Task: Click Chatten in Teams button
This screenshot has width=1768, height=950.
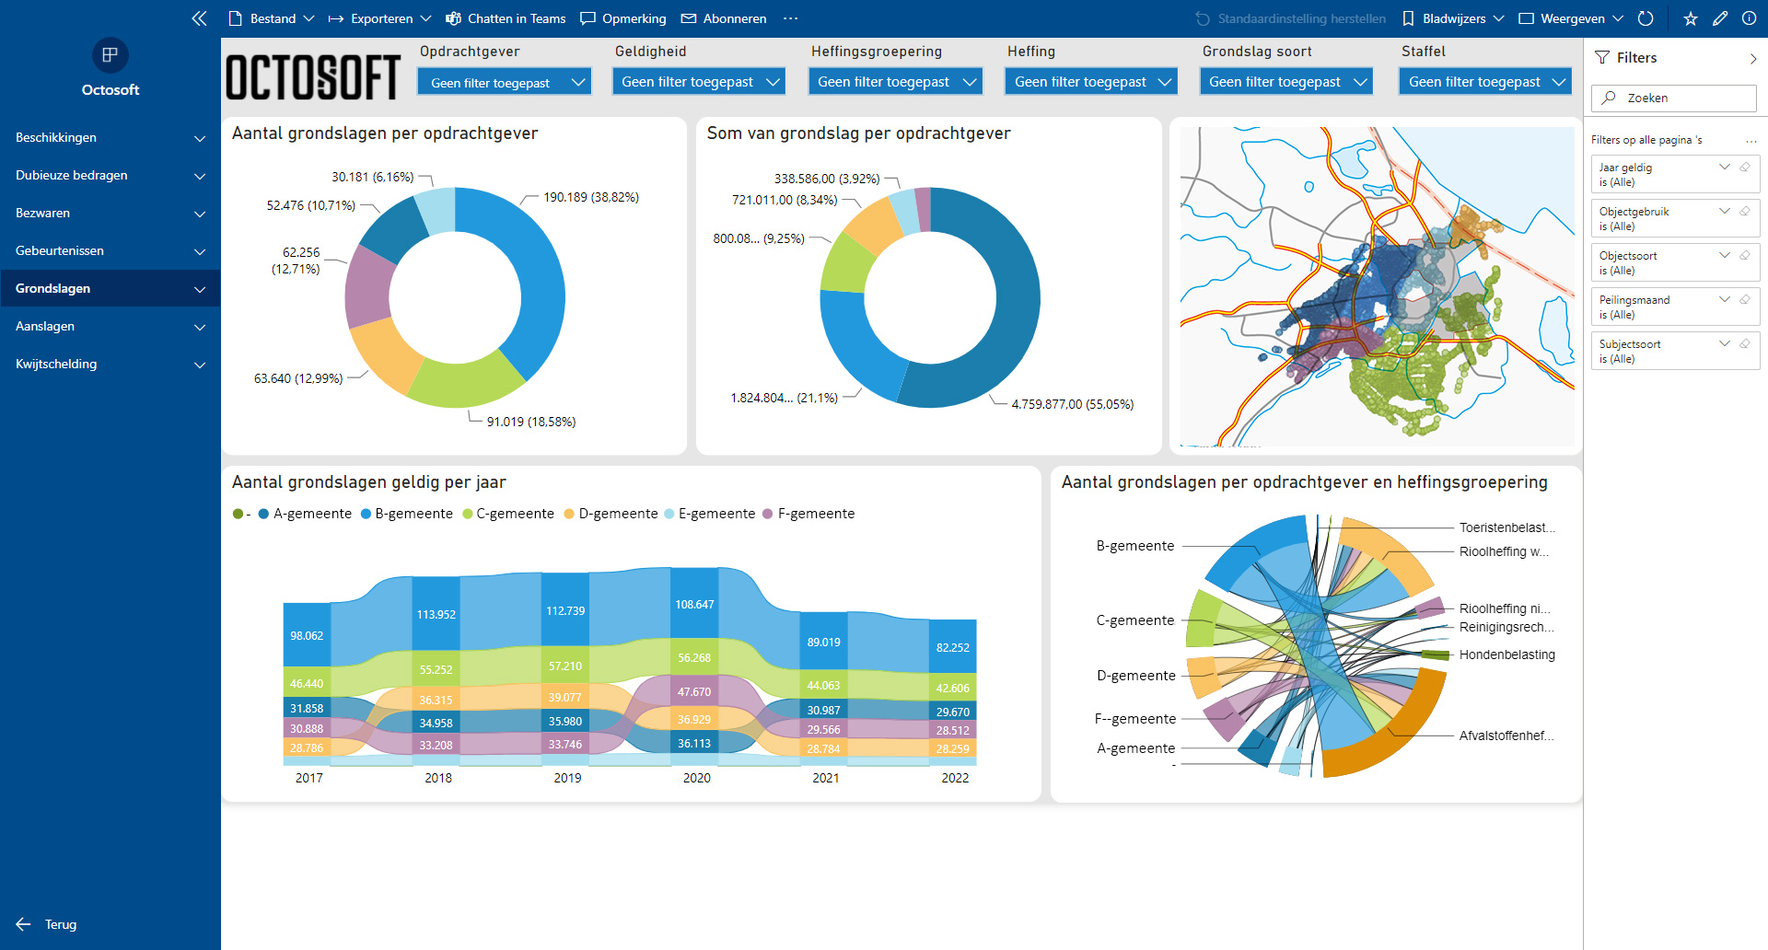Action: (x=506, y=18)
